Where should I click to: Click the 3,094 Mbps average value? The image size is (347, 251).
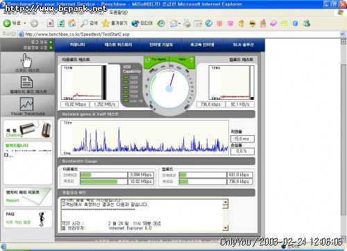click(141, 175)
